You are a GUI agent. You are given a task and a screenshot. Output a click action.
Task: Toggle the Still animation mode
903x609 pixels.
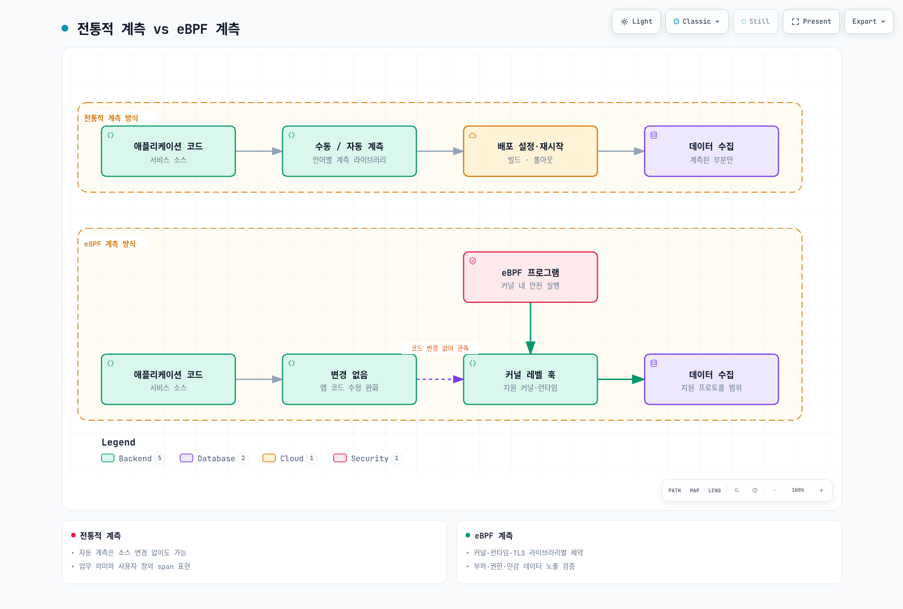click(755, 21)
